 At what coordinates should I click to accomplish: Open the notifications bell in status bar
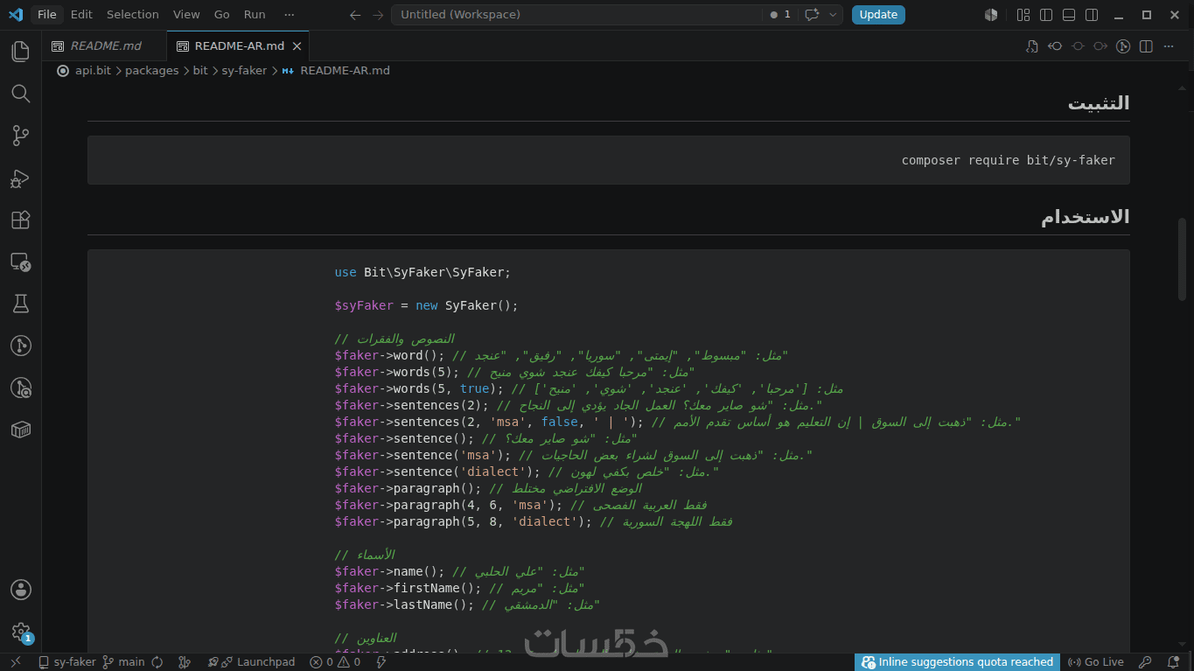click(1173, 662)
